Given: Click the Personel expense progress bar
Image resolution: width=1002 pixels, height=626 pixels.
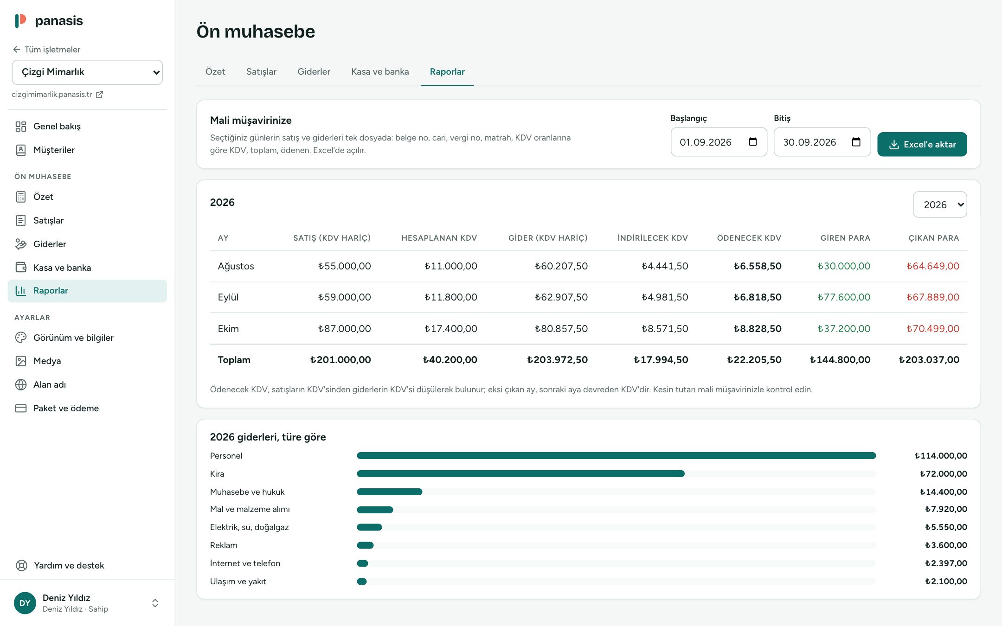Looking at the screenshot, I should tap(616, 456).
